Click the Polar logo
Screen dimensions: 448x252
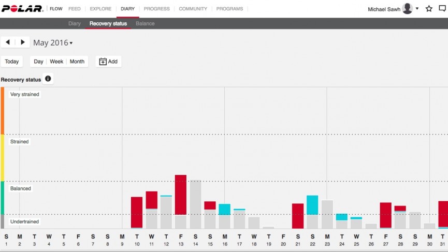click(x=23, y=9)
